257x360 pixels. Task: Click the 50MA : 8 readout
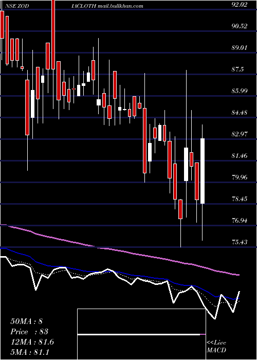point(27,321)
